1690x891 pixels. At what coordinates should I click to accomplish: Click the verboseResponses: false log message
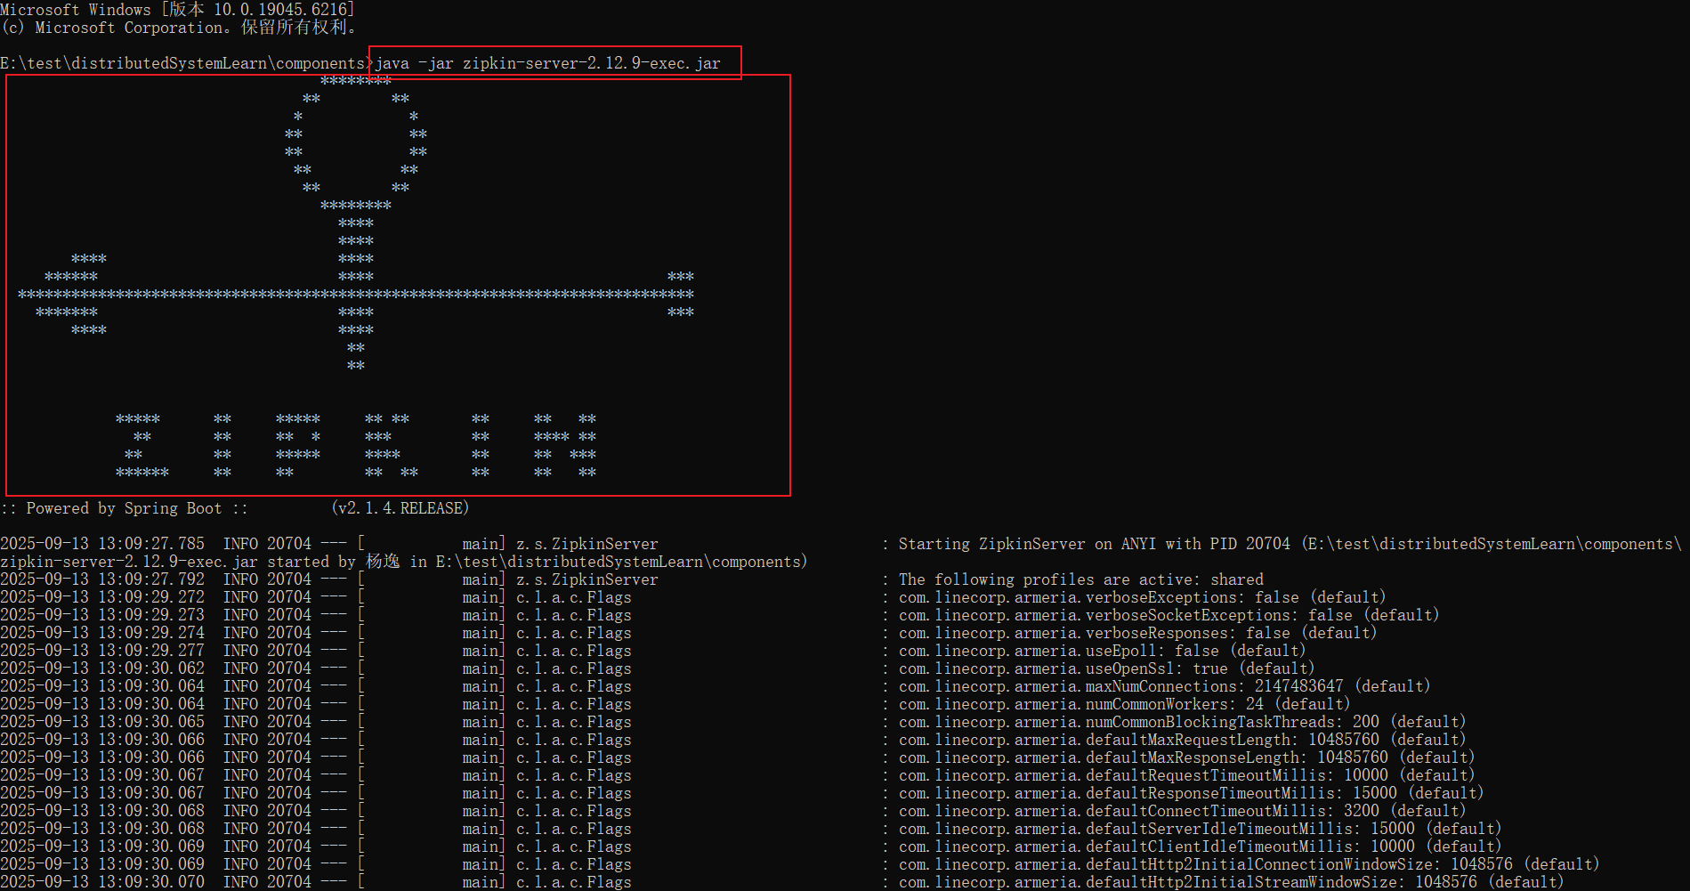pos(1137,633)
